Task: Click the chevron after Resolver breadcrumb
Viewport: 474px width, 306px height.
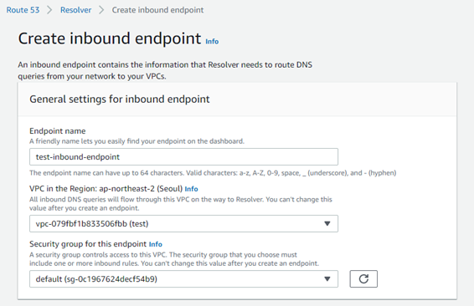Action: (101, 10)
